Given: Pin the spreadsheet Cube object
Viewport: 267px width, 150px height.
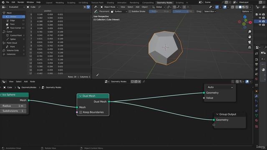Looking at the screenshot, I should (x=40, y=7).
